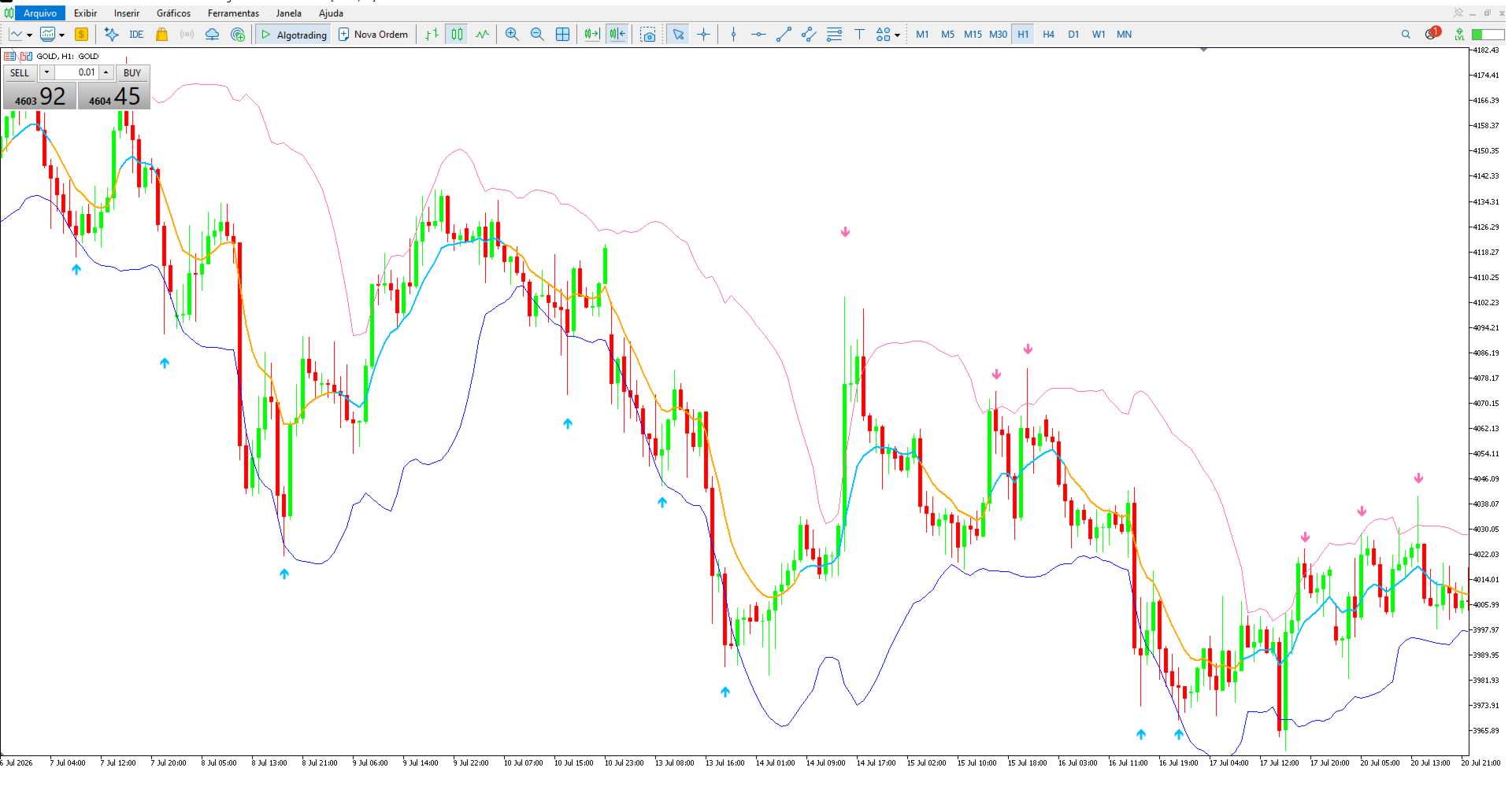Select the D1 timeframe
This screenshot has width=1512, height=812.
click(x=1073, y=35)
